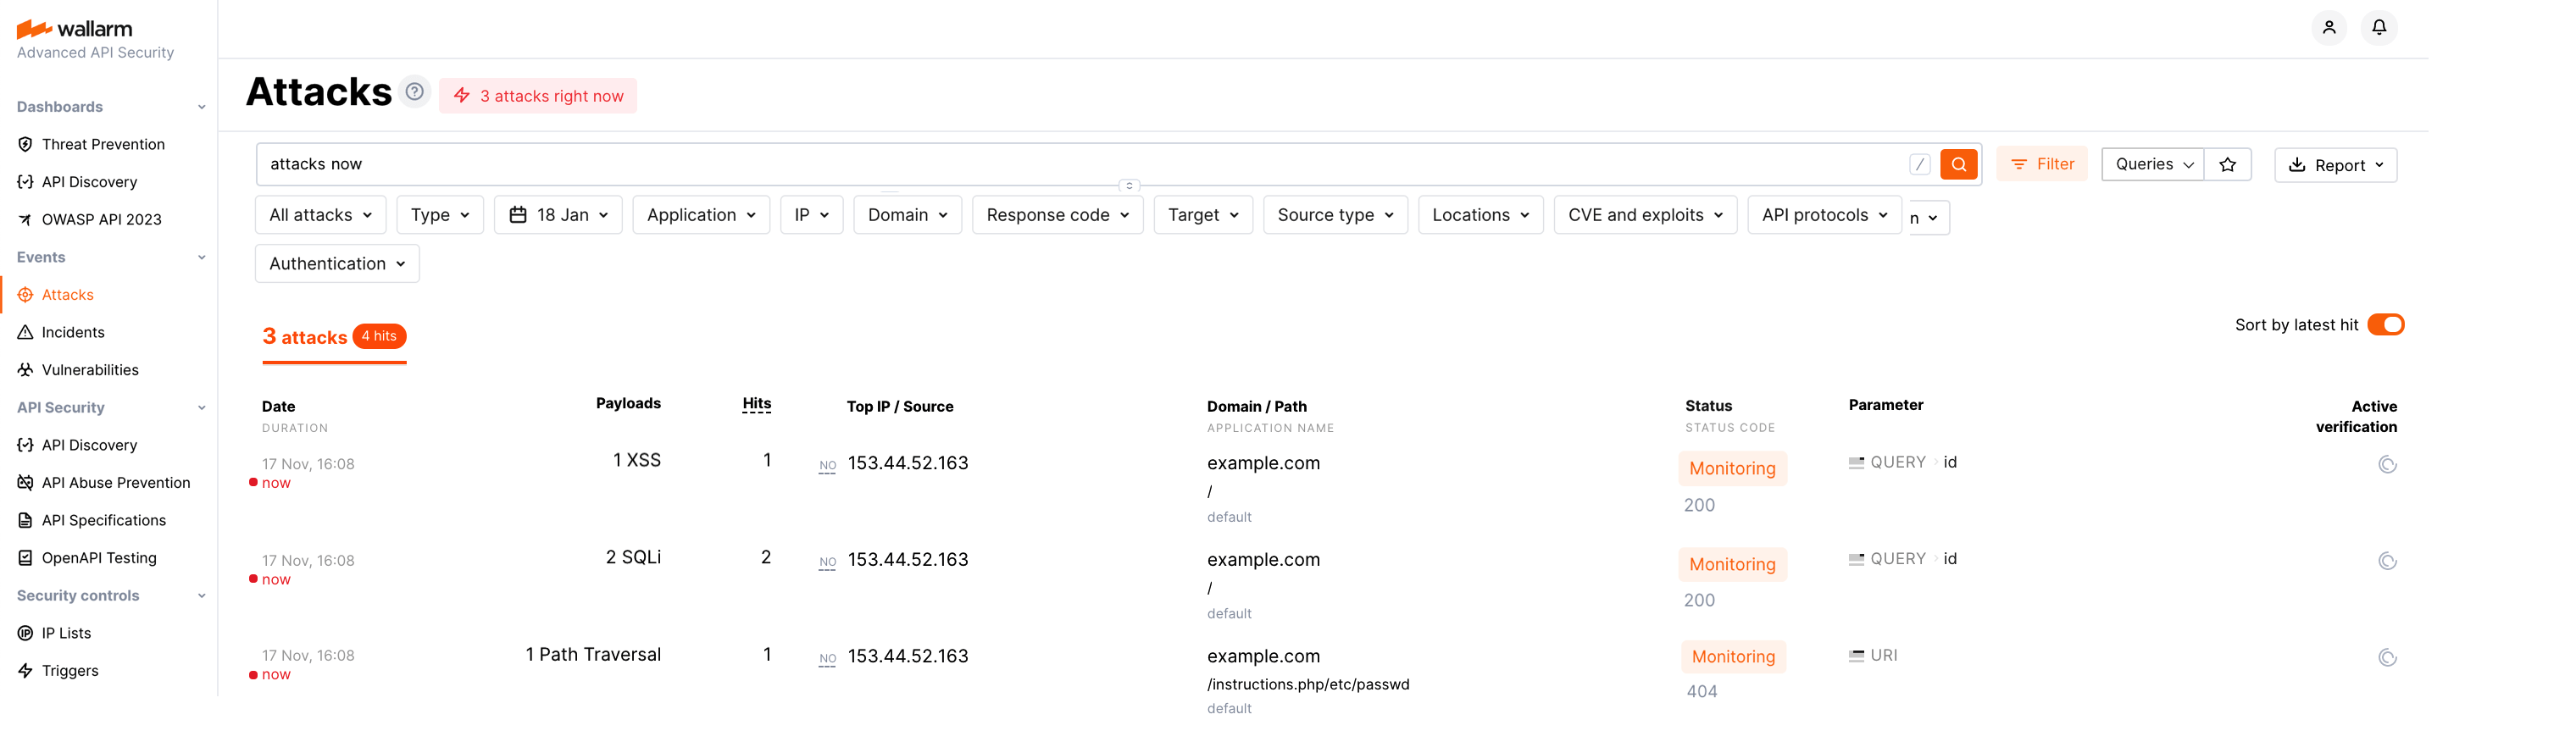Open the Response code dropdown
The height and width of the screenshot is (742, 2576).
coord(1057,215)
